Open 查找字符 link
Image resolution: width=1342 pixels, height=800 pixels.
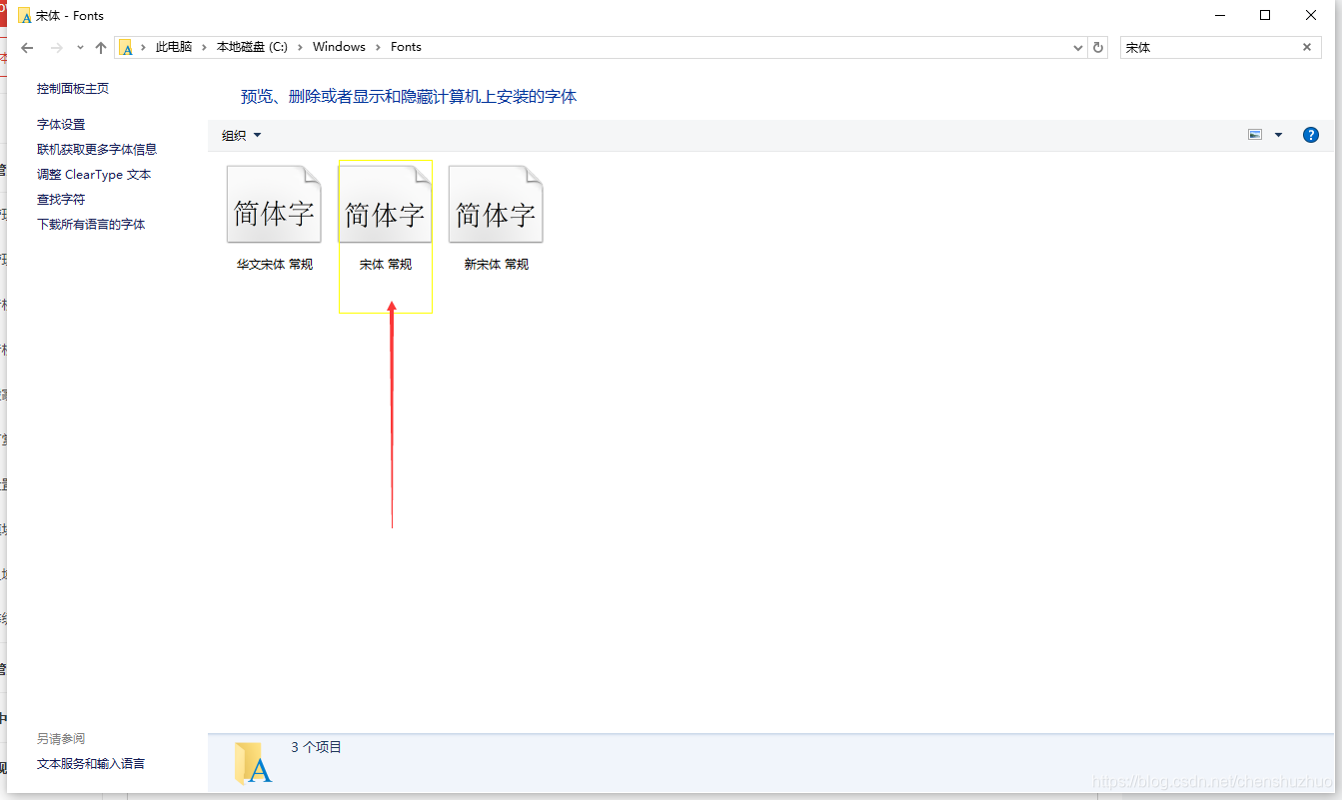point(61,200)
